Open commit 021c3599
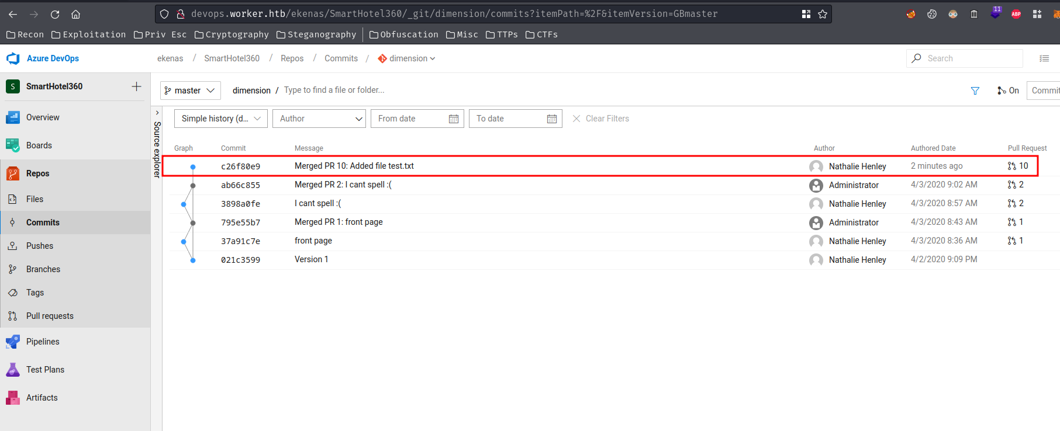Image resolution: width=1060 pixels, height=431 pixels. coord(240,260)
